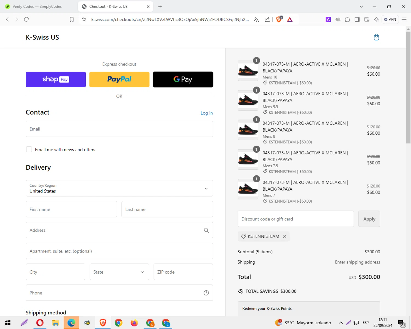Click the TOTAL SAVINGS $300.00 text
Screen dimensions: 411x329
click(x=271, y=291)
